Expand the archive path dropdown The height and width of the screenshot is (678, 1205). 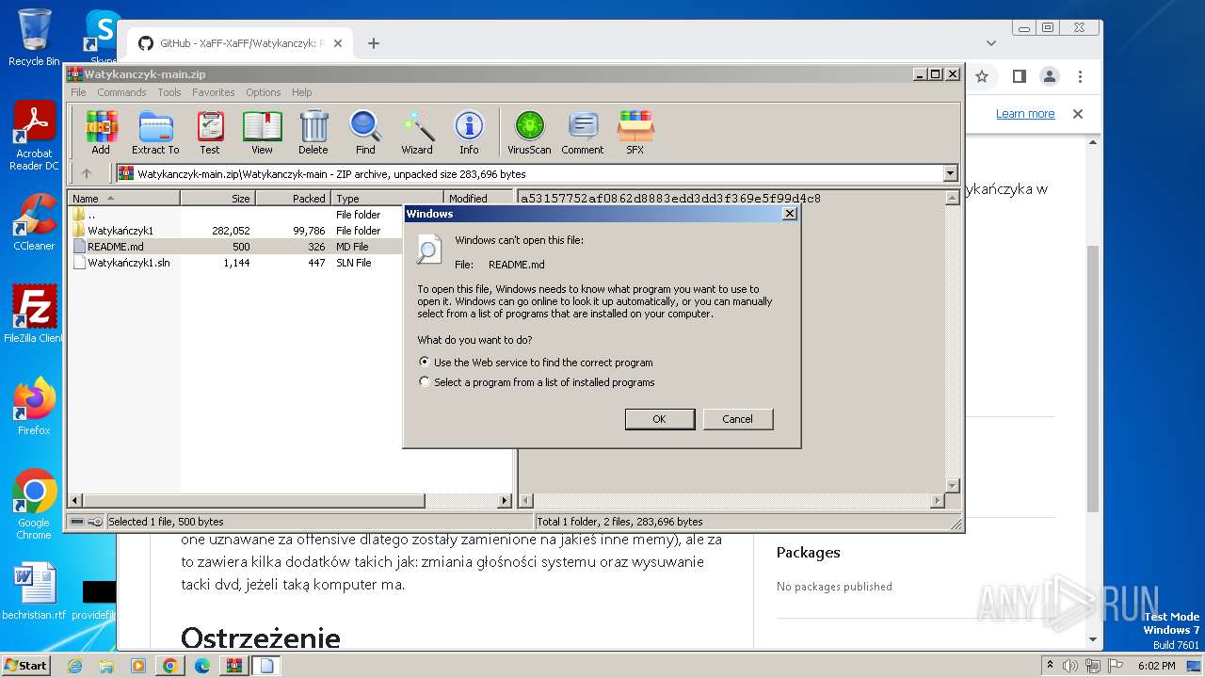(x=950, y=173)
